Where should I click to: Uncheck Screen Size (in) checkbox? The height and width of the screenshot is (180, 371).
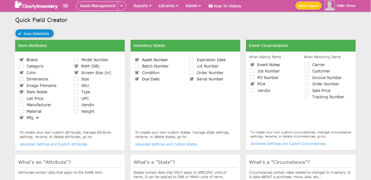(x=76, y=73)
